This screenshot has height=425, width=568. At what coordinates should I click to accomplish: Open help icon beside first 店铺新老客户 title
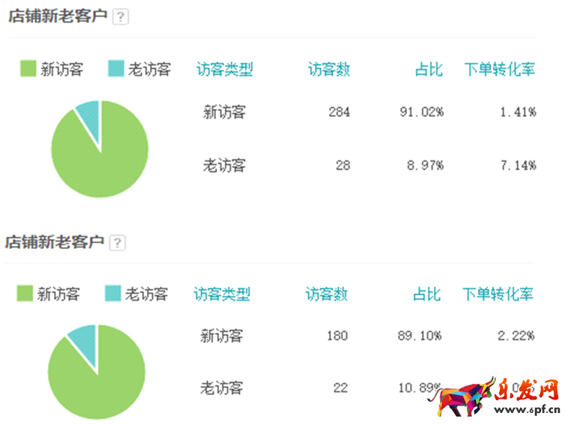(120, 16)
